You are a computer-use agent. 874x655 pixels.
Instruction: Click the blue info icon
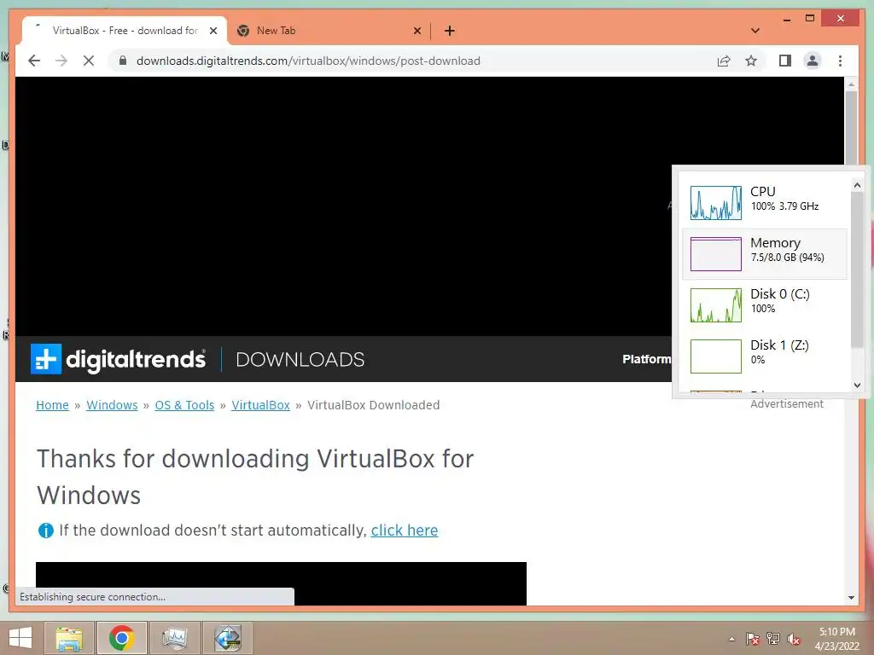[x=46, y=530]
